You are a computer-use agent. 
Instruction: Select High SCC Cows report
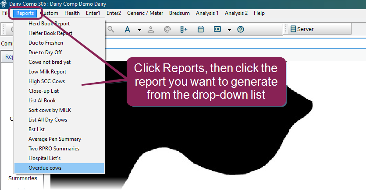click(x=59, y=81)
